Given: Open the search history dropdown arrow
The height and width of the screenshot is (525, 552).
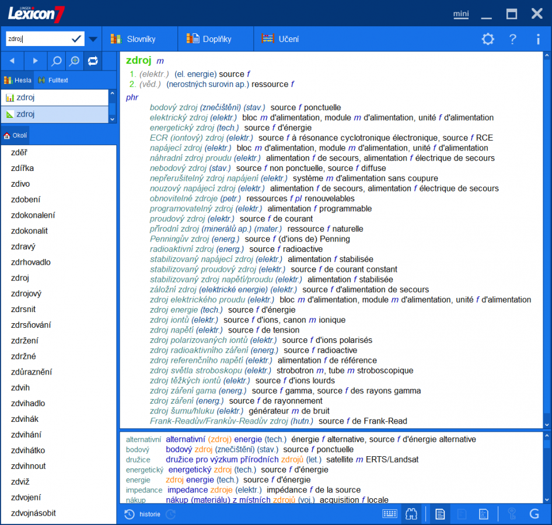Looking at the screenshot, I should (x=92, y=38).
